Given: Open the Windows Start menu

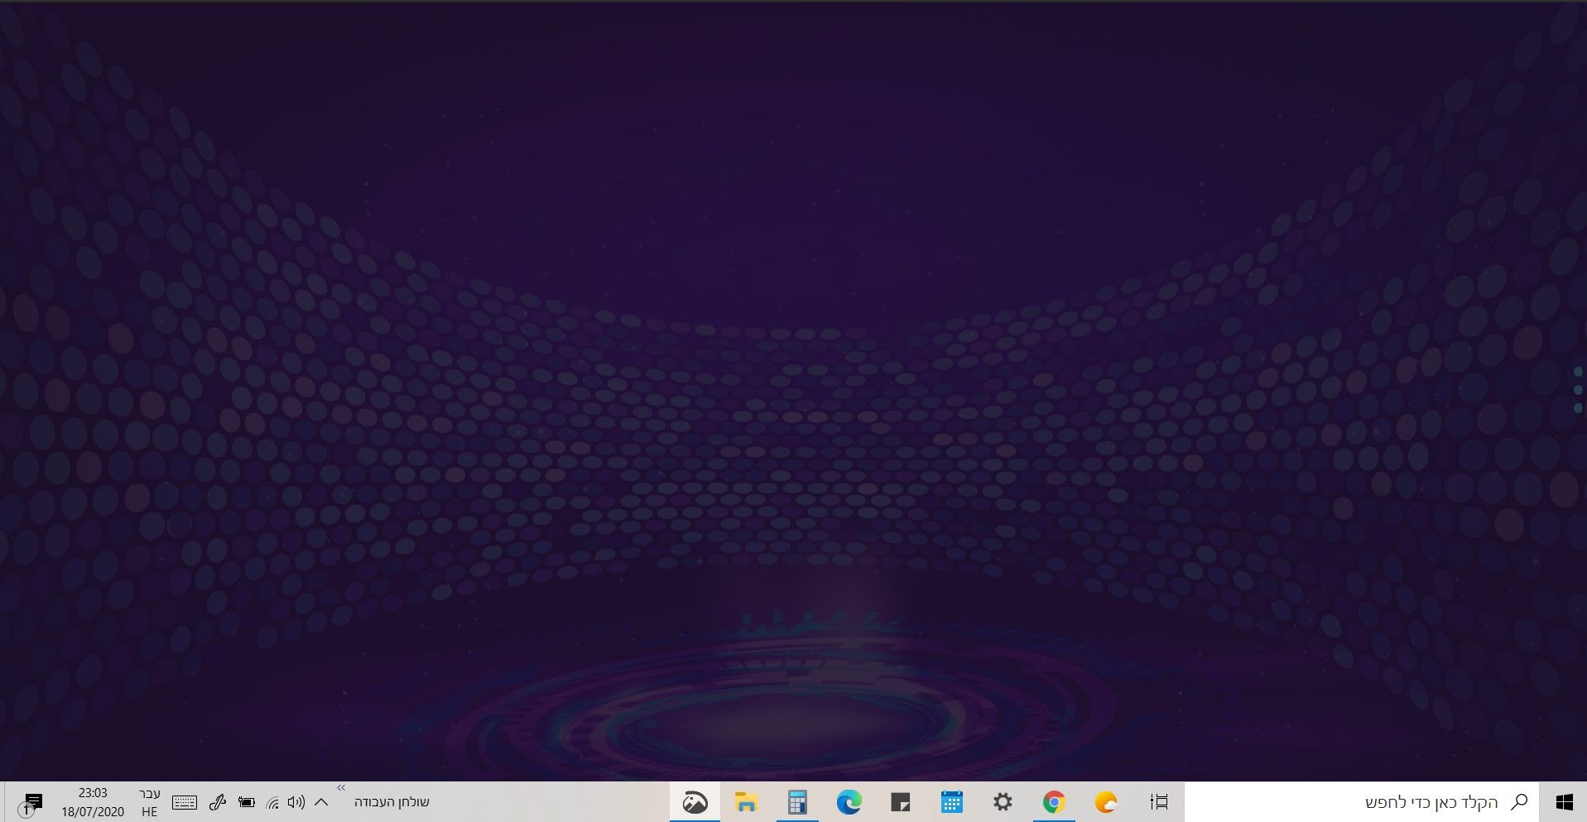Looking at the screenshot, I should coord(1563,801).
